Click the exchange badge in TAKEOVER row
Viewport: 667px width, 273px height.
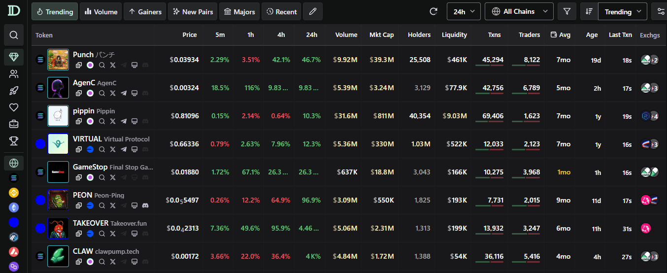point(645,228)
